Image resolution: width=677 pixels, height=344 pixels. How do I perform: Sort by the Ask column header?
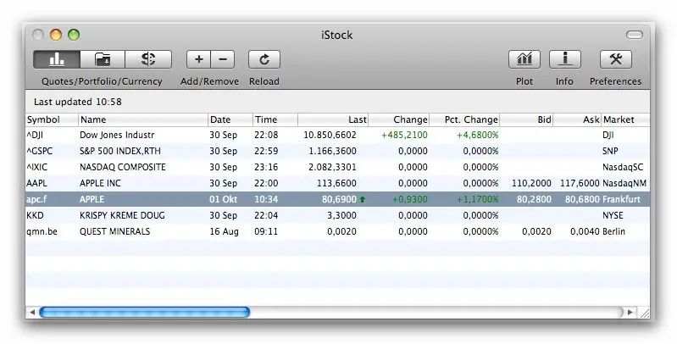(577, 119)
